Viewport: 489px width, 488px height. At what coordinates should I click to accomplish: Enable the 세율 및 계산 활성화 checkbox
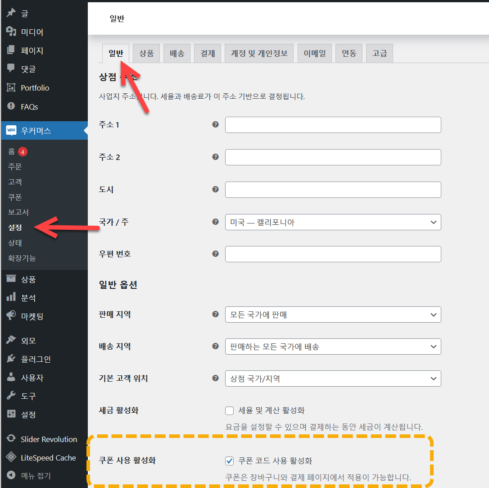pyautogui.click(x=230, y=410)
